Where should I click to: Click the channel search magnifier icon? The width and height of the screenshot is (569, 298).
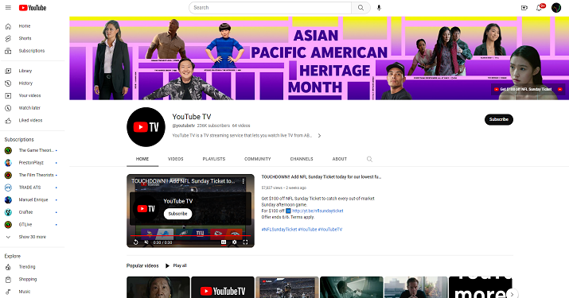(369, 159)
